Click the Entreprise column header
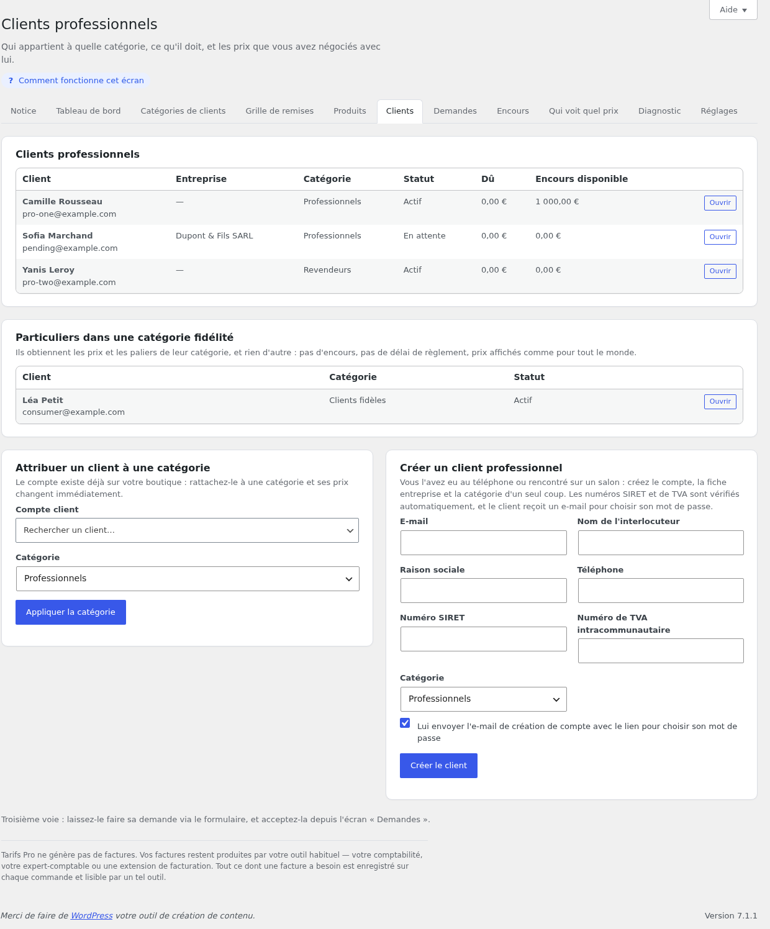This screenshot has width=770, height=929. tap(201, 179)
